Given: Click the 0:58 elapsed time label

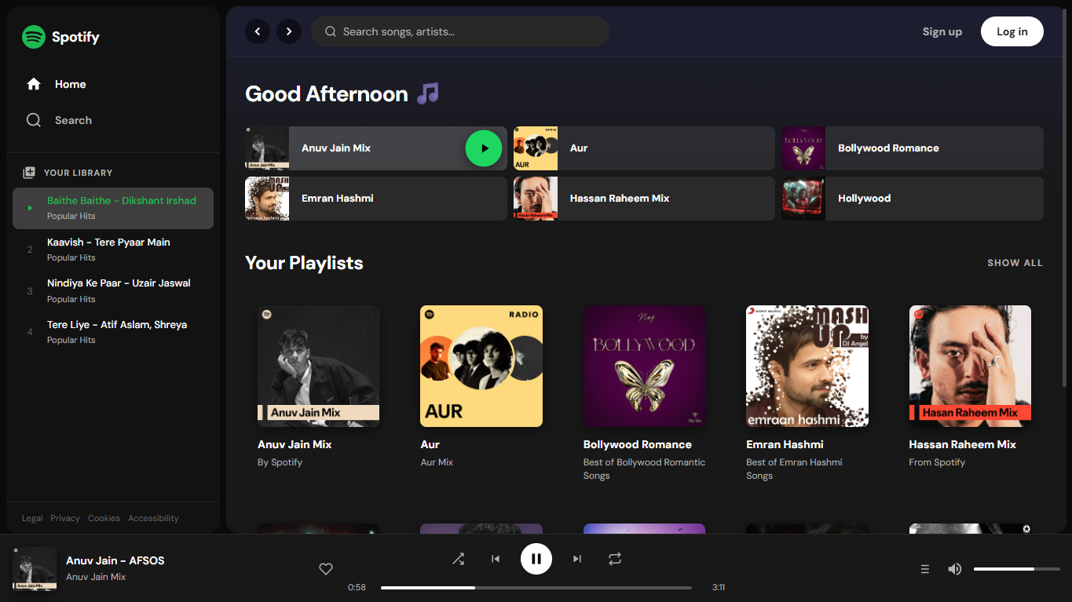Looking at the screenshot, I should (357, 587).
